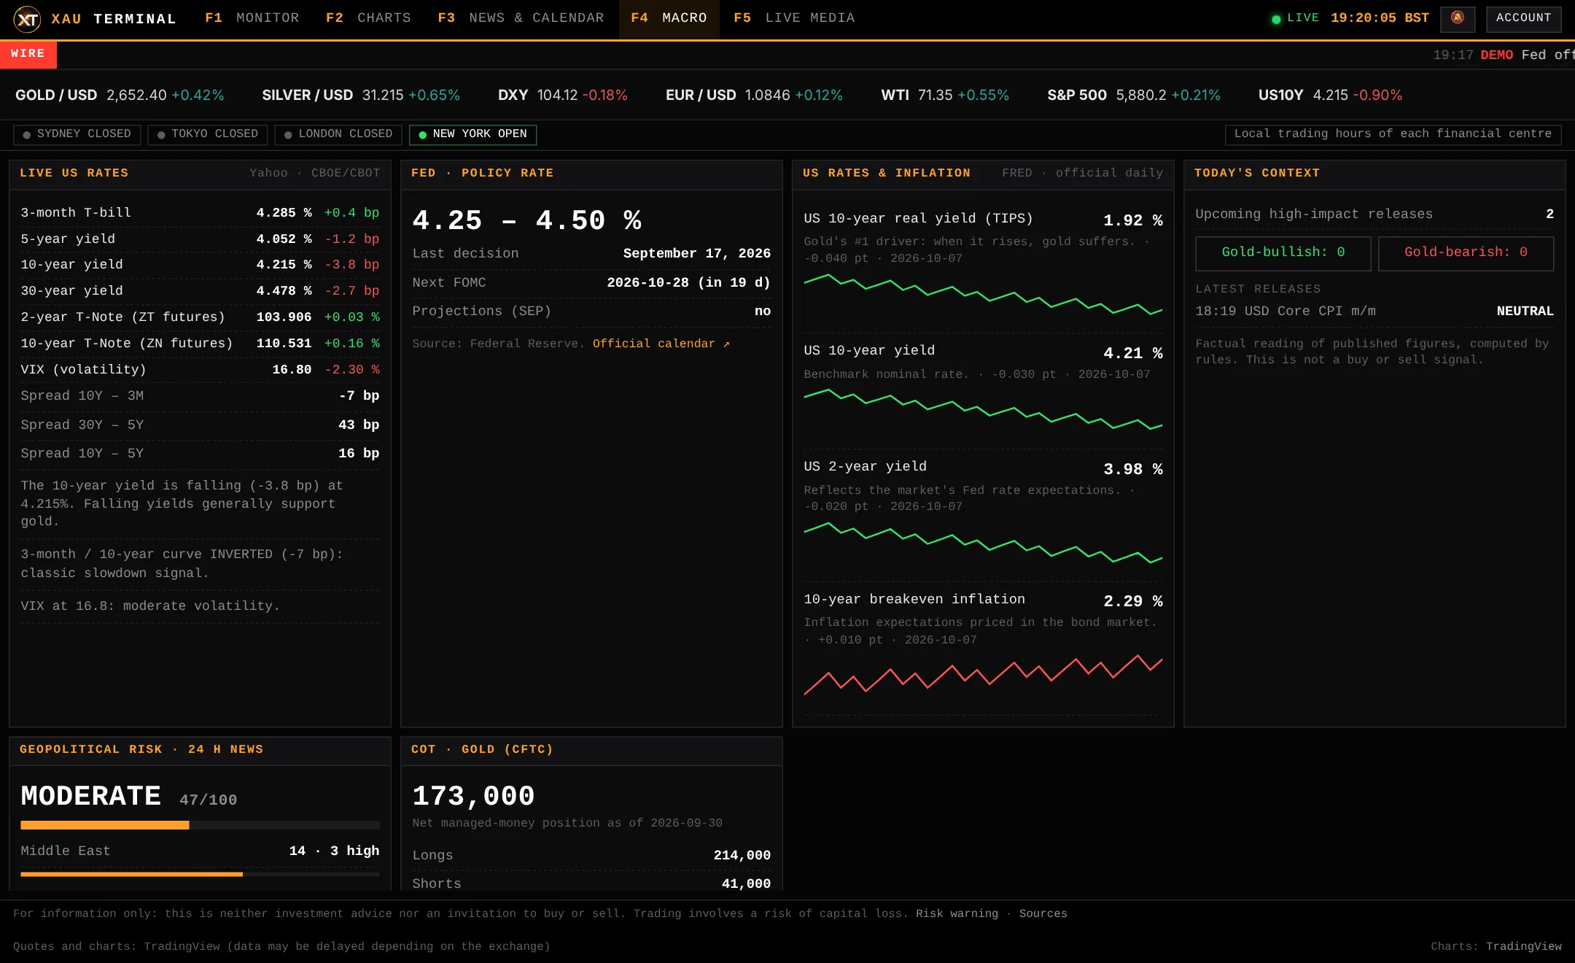Screen dimensions: 1575x963
Task: Open the Official calendar external link
Action: click(x=661, y=344)
